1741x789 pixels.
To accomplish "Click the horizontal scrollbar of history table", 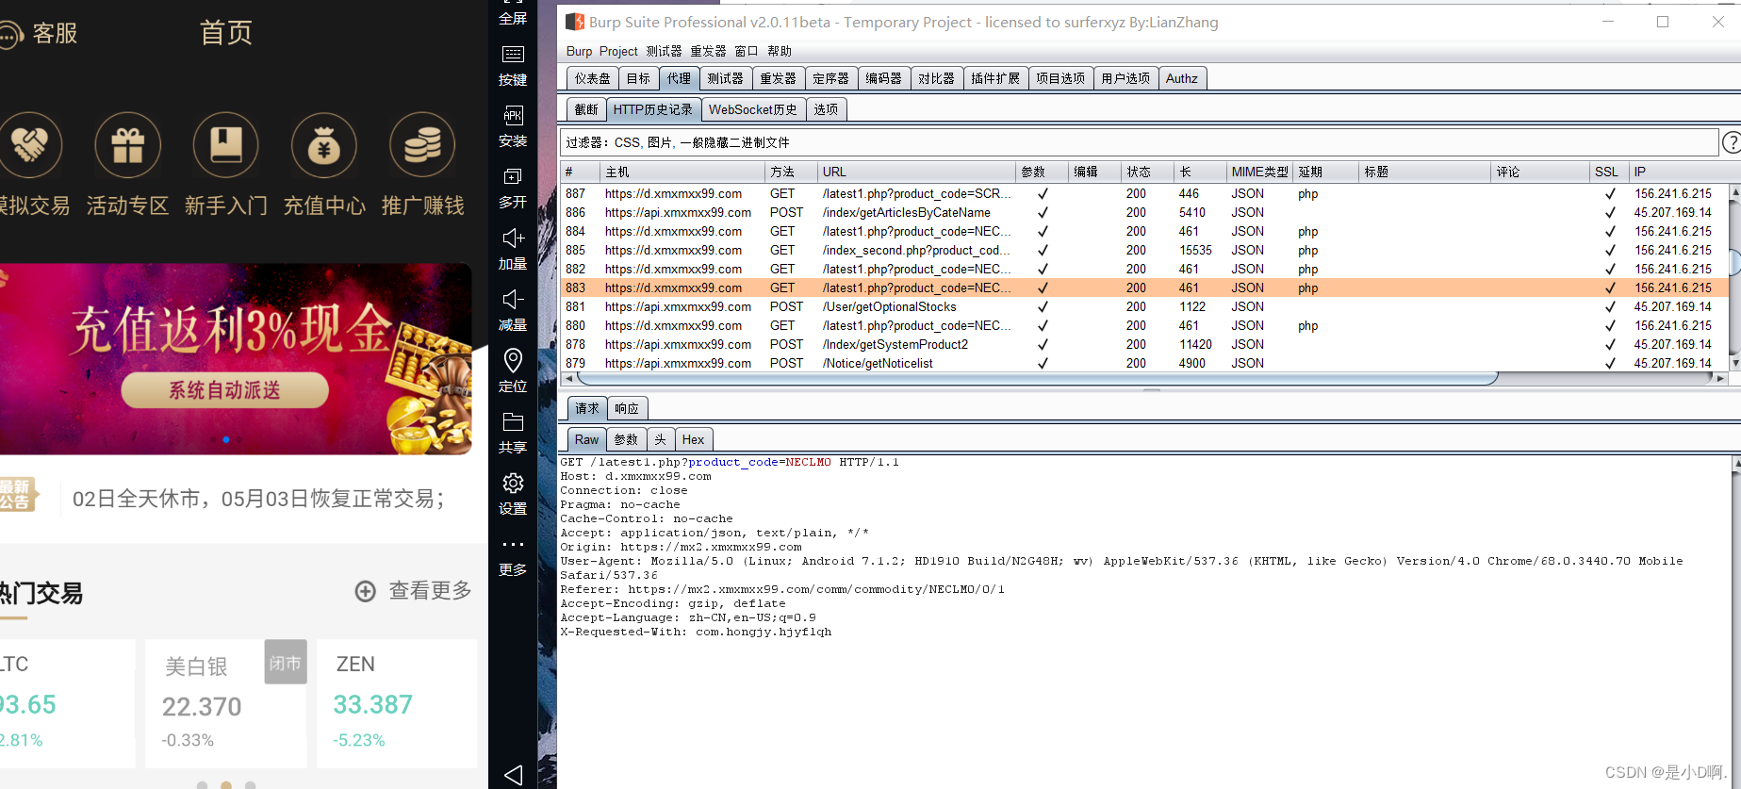I will [x=1037, y=378].
